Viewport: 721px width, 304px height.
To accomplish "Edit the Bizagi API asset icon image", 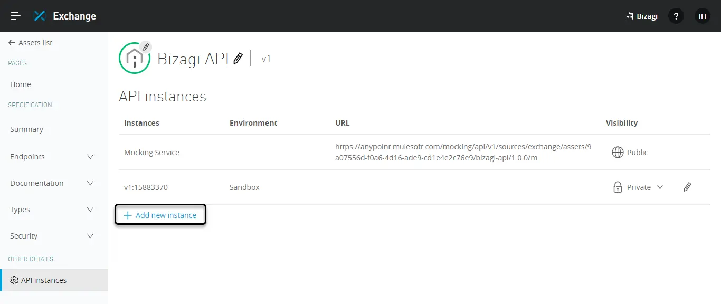I will [146, 47].
